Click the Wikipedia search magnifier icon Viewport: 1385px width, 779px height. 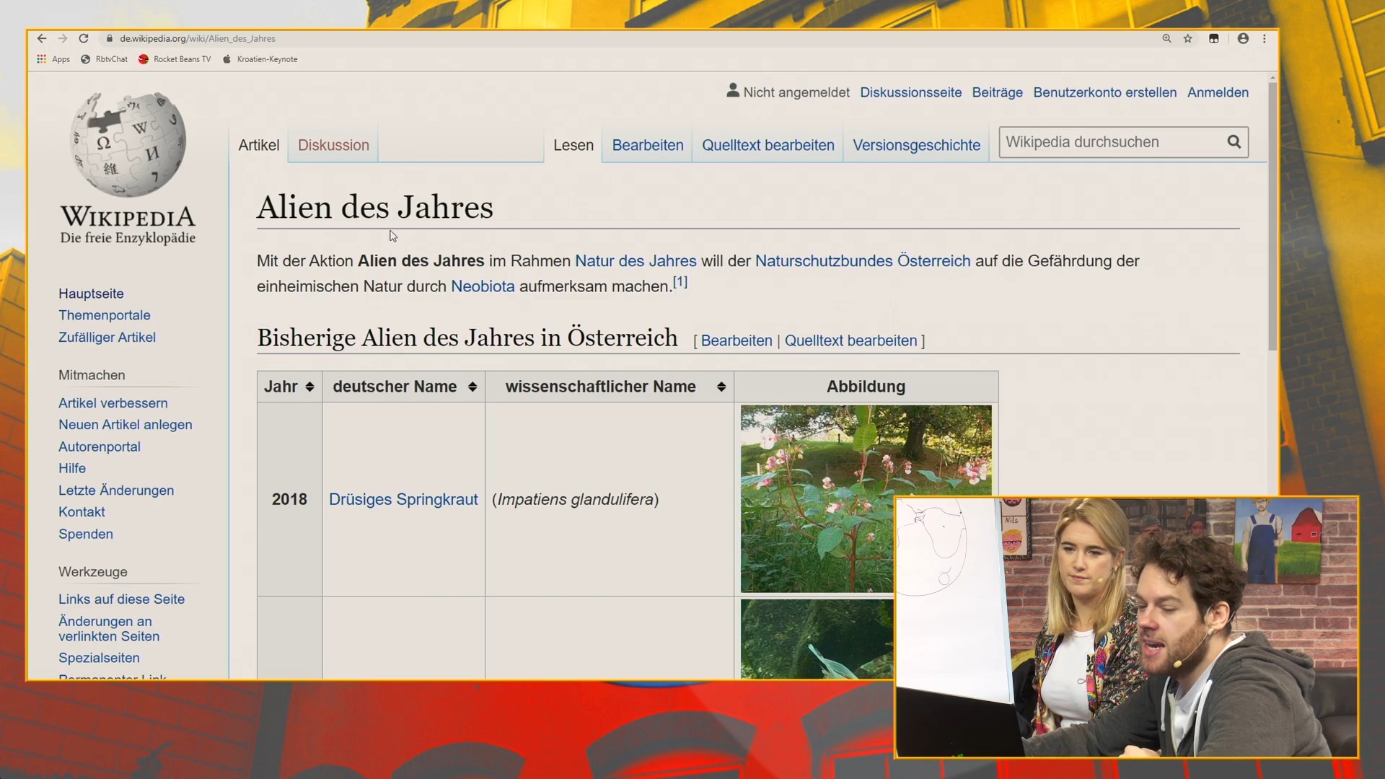1234,142
